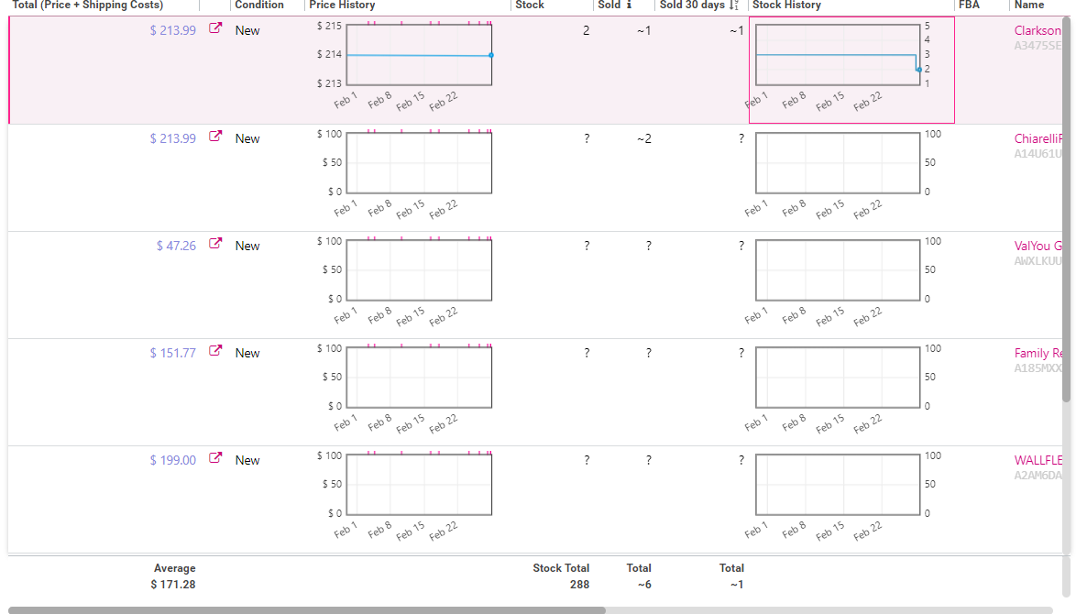Click the Condition column header
The image size is (1076, 614).
258,5
